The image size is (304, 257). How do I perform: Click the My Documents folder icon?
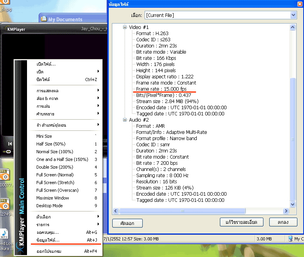click(x=44, y=19)
